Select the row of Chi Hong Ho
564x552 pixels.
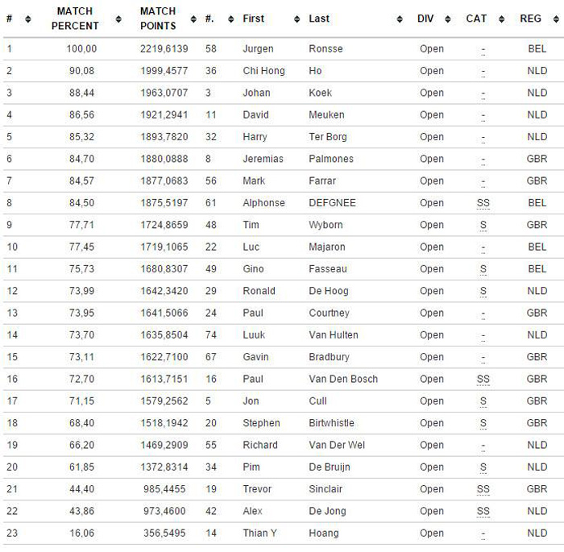(x=282, y=71)
